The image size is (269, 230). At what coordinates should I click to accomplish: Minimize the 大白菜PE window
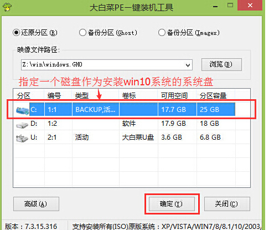(x=215, y=6)
